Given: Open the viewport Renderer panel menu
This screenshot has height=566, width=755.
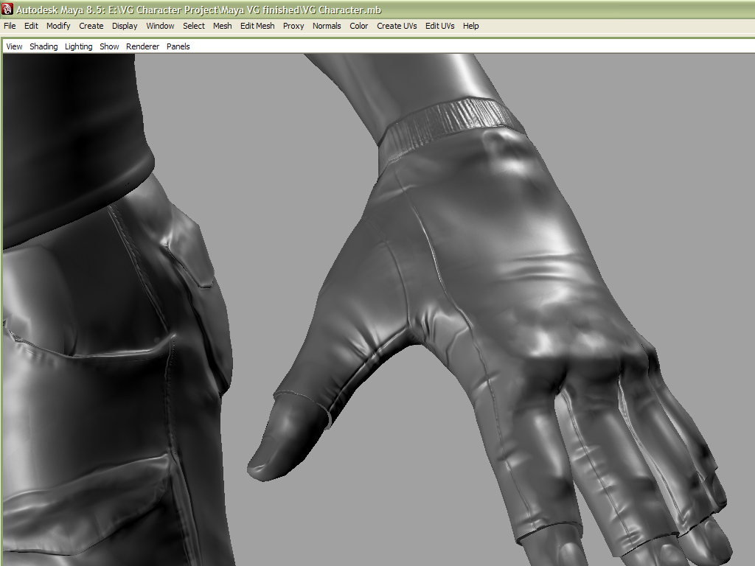Looking at the screenshot, I should tap(142, 46).
